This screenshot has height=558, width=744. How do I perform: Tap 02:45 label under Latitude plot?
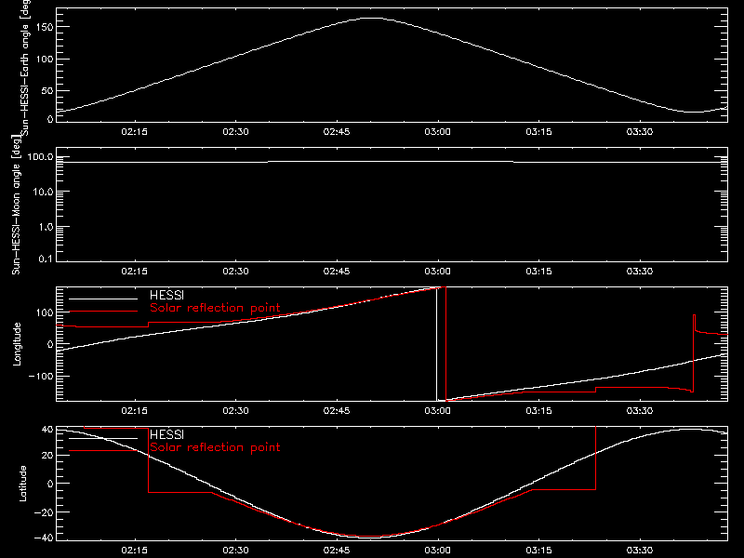[337, 550]
